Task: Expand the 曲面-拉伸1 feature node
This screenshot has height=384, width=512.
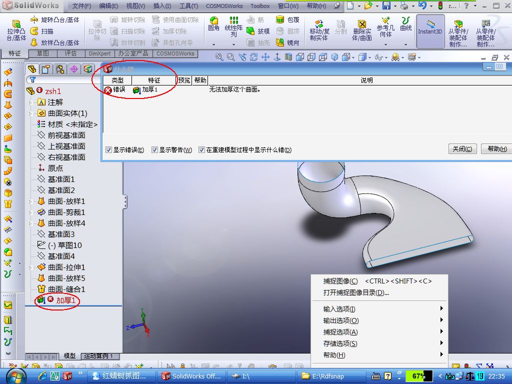Action: point(30,267)
